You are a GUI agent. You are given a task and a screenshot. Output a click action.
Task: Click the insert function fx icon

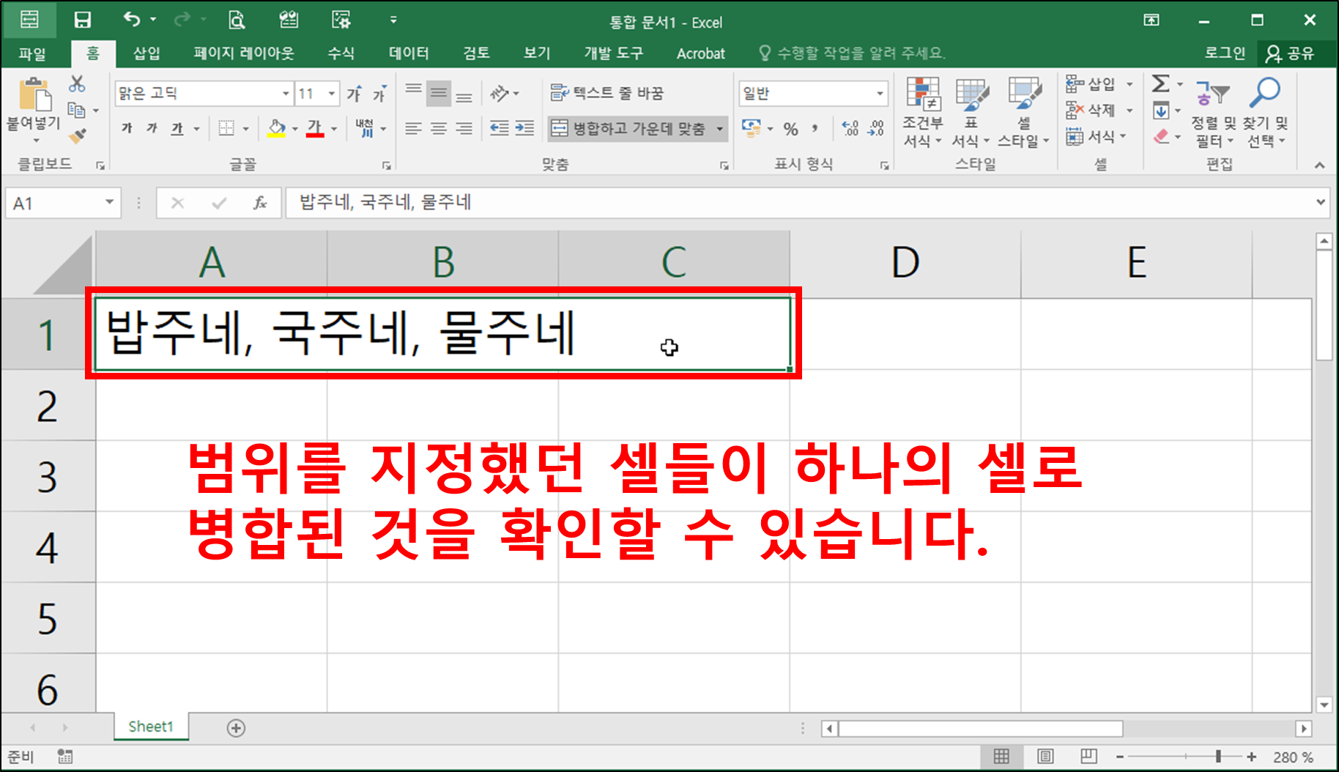point(259,203)
